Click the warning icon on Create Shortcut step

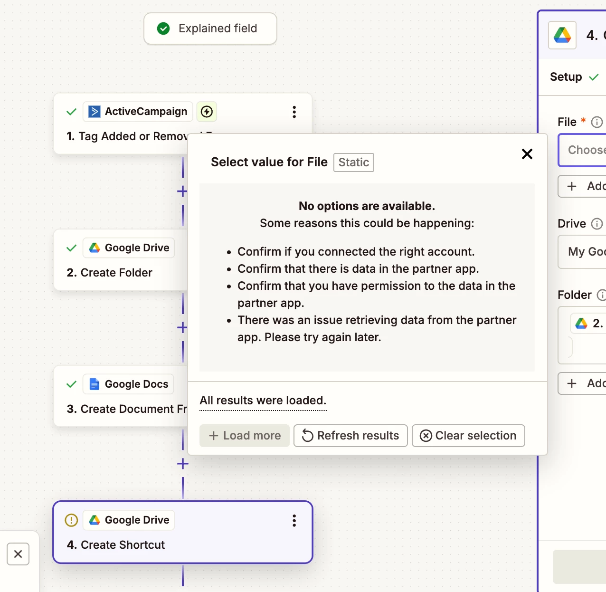tap(71, 520)
